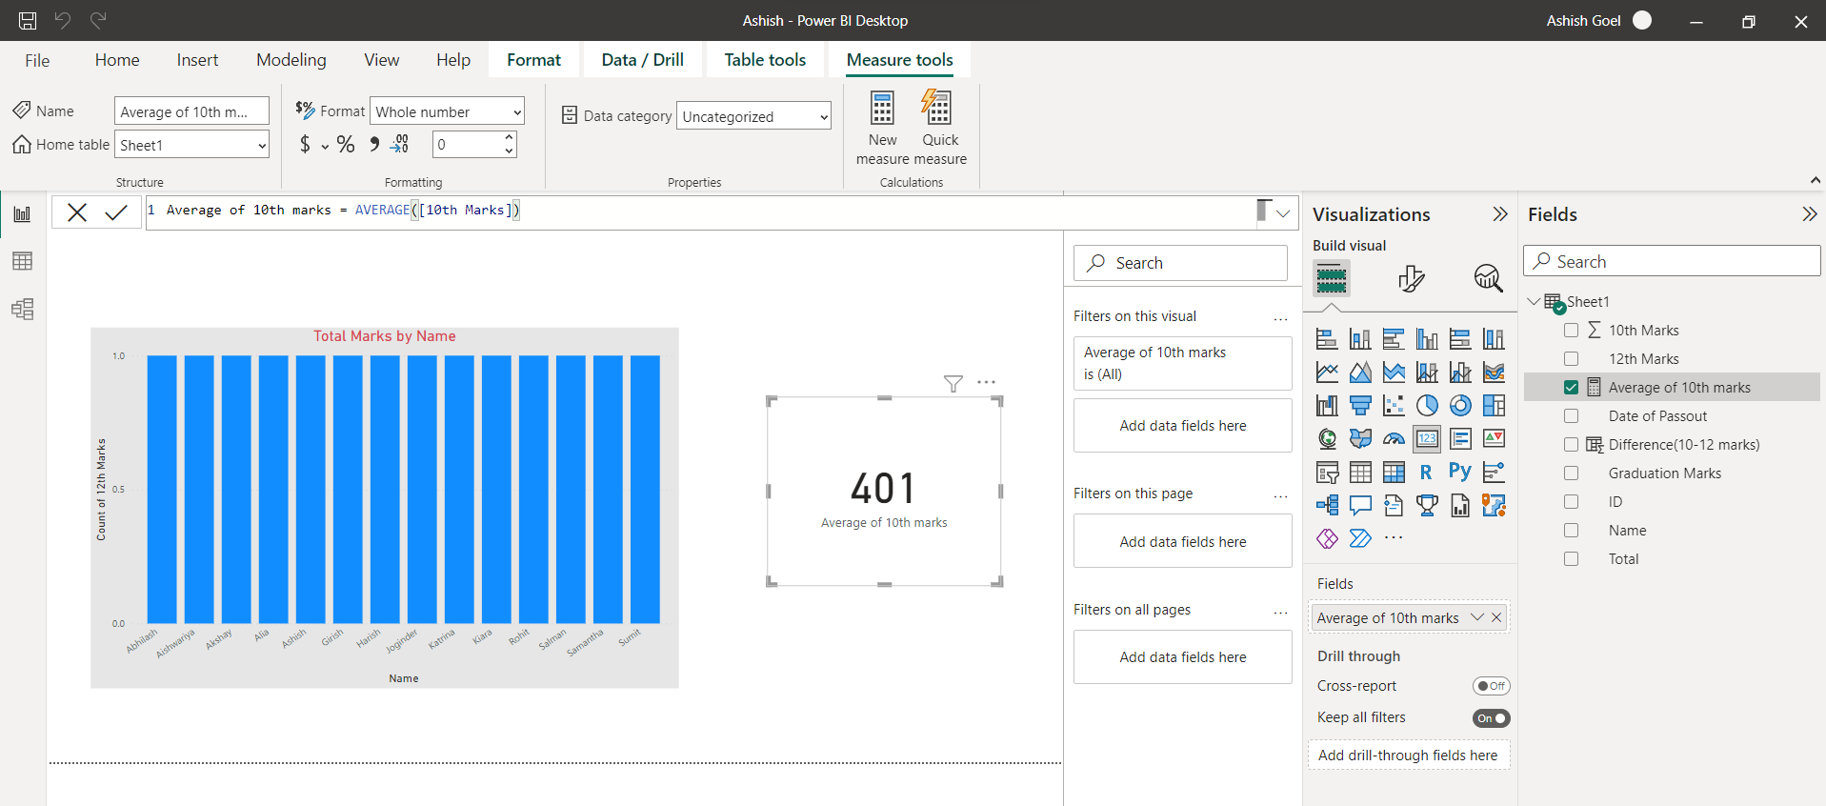Select the Python visual icon
This screenshot has width=1826, height=806.
(1459, 472)
